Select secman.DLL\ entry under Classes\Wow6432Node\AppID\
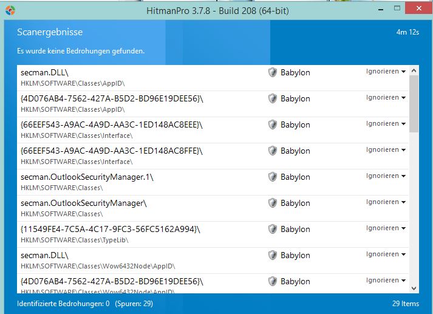The height and width of the screenshot is (314, 433). coord(213,261)
